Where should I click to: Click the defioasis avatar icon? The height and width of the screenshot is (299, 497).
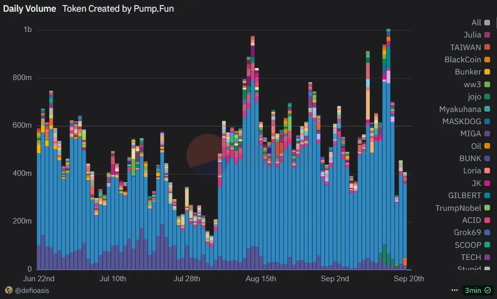[9, 290]
